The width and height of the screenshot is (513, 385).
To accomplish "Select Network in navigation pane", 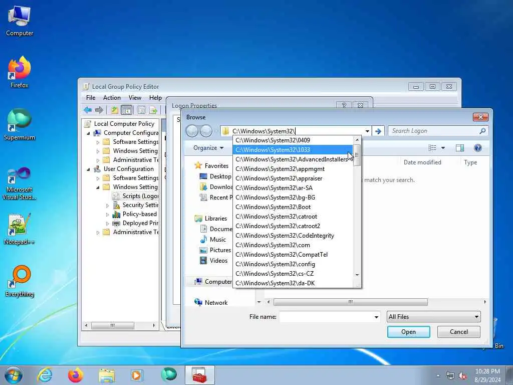I will (211, 302).
